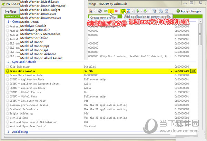This screenshot has height=141, width=207.
Task: Select the Frame Rate Limiter Mode setting
Action: tap(101, 75)
